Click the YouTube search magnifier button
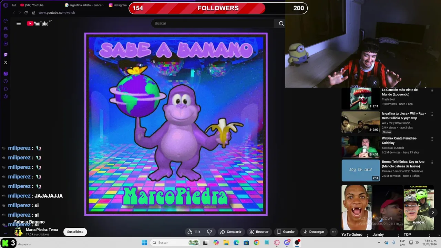 click(x=281, y=23)
